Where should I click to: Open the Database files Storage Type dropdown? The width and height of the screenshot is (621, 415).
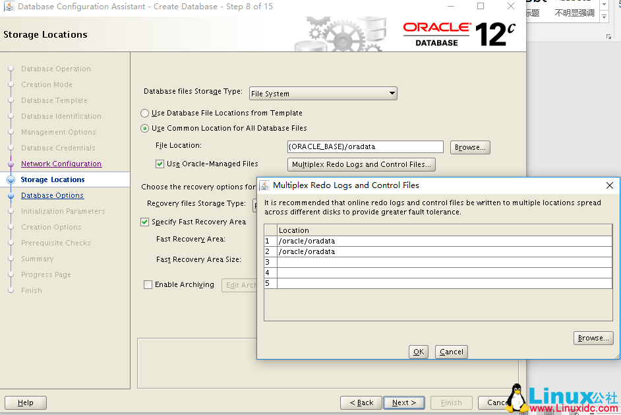pyautogui.click(x=391, y=93)
